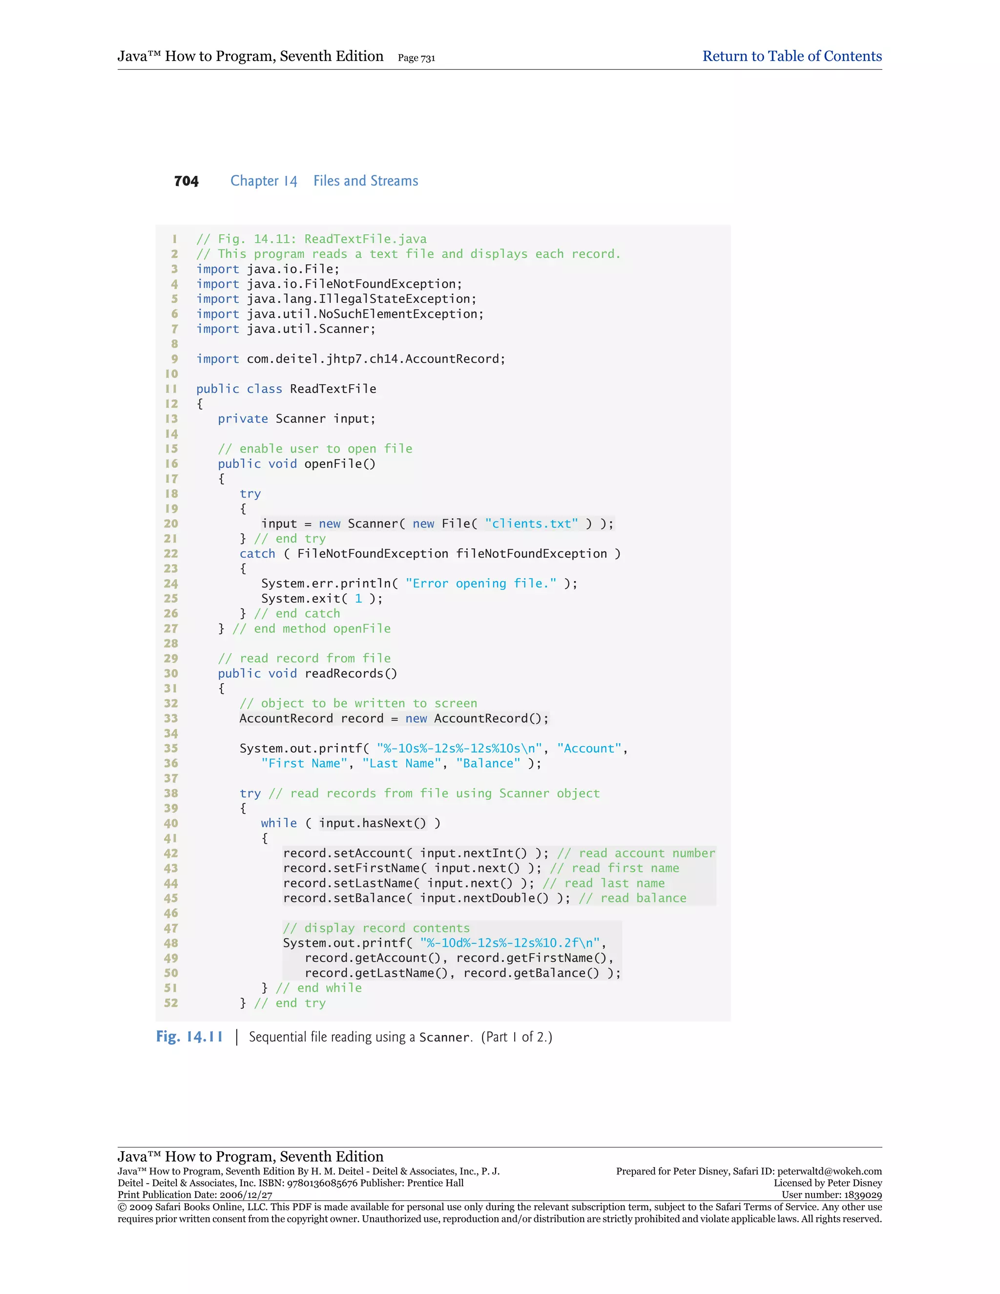The height and width of the screenshot is (1294, 1000).
Task: Click the import java.util.Scanner line
Action: coord(286,330)
